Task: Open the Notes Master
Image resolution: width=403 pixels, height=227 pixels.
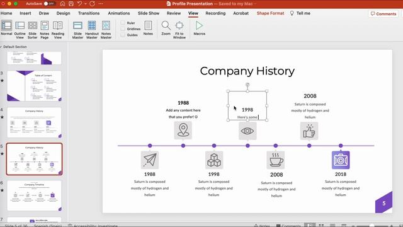Action: (106, 30)
